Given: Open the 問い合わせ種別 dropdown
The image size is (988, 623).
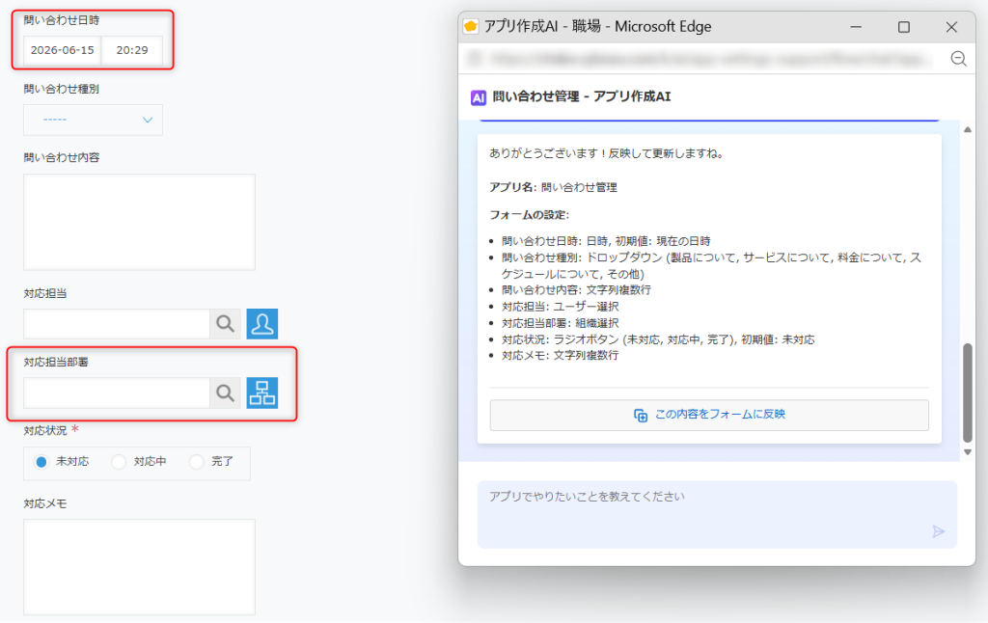Looking at the screenshot, I should [94, 120].
